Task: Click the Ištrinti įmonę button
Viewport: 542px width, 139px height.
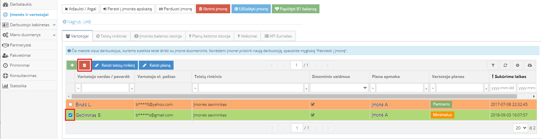Action: tap(213, 9)
